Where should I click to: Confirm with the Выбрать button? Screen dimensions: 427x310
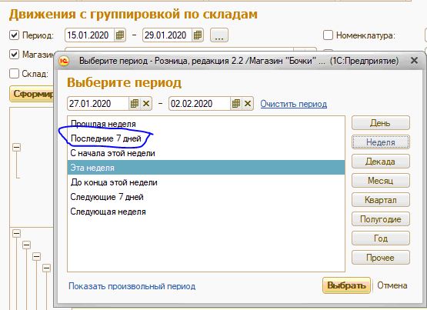(x=346, y=285)
